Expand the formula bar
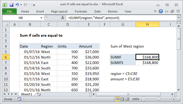 click(x=178, y=18)
